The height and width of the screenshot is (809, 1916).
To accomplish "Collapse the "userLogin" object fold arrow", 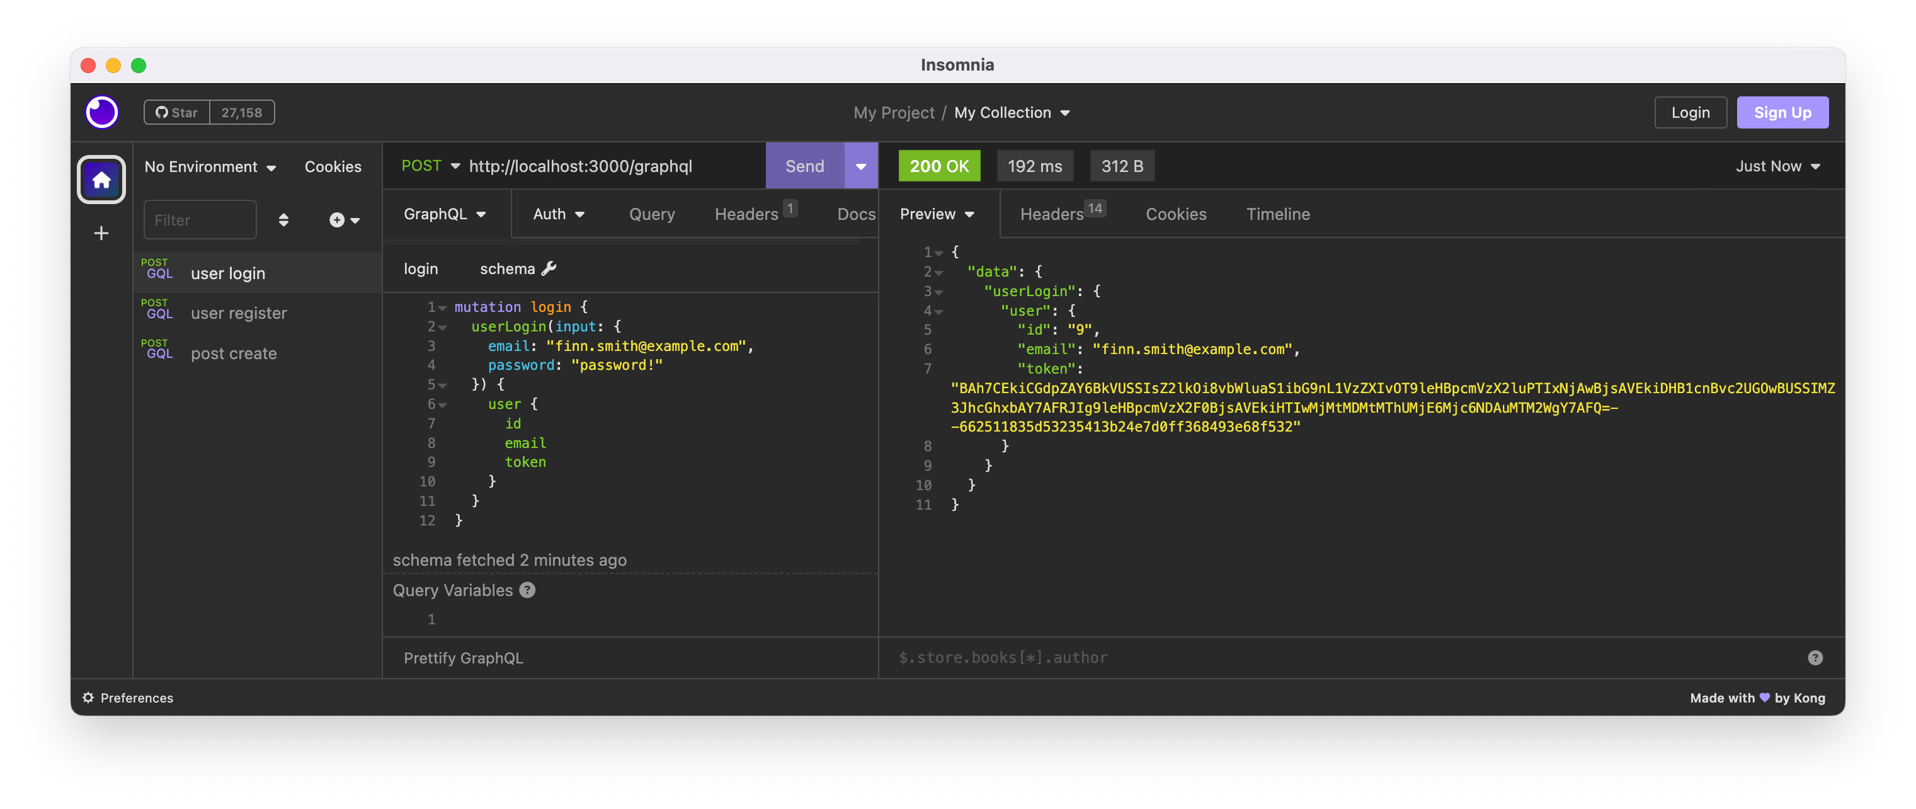I will point(938,292).
